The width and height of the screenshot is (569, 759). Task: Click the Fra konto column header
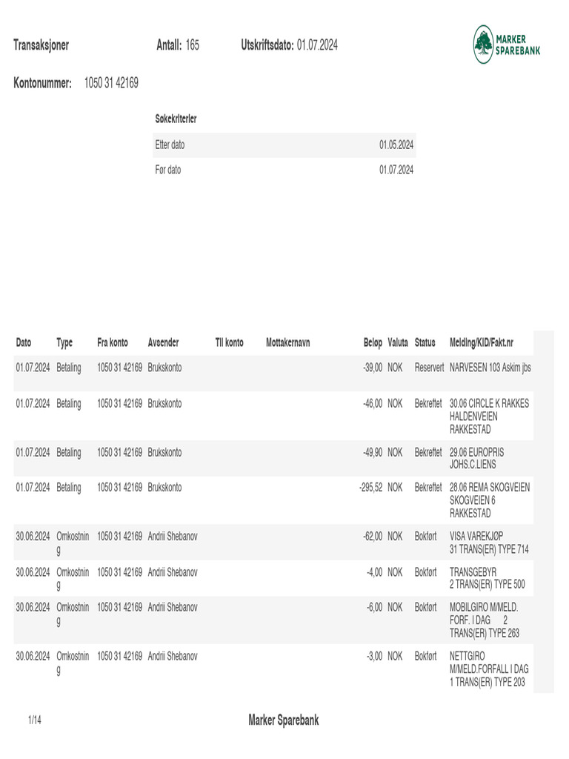(x=113, y=343)
